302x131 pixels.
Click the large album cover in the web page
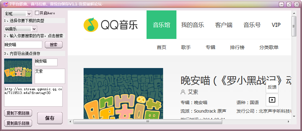[x=123, y=93]
